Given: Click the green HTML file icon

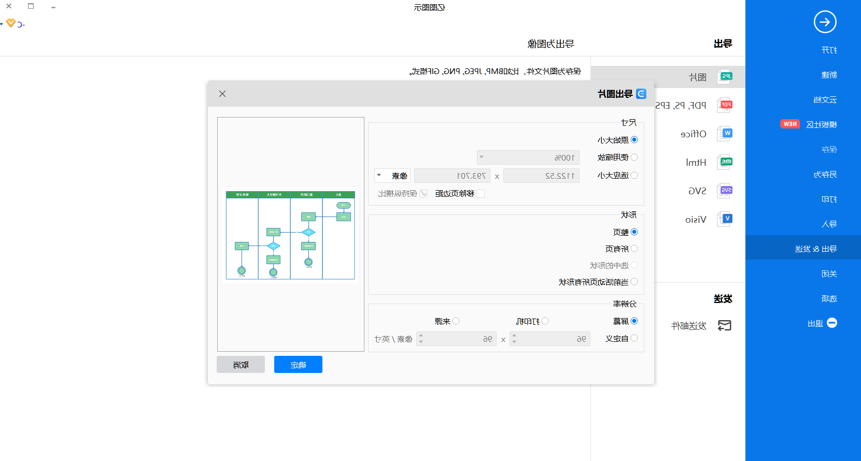Looking at the screenshot, I should 725,162.
